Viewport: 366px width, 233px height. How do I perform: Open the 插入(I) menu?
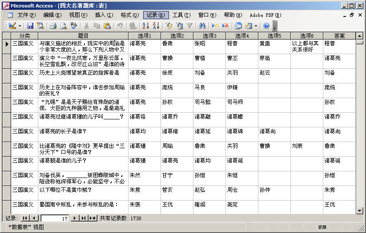coord(104,15)
